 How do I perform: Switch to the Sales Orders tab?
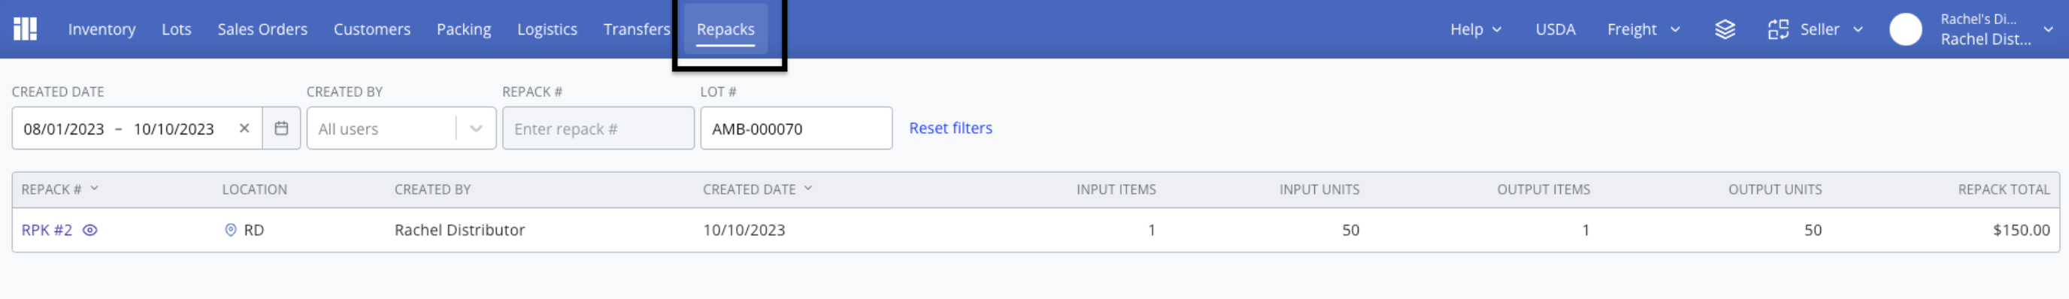point(262,29)
